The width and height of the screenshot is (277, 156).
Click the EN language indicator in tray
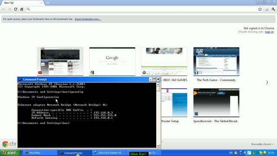pos(231,153)
